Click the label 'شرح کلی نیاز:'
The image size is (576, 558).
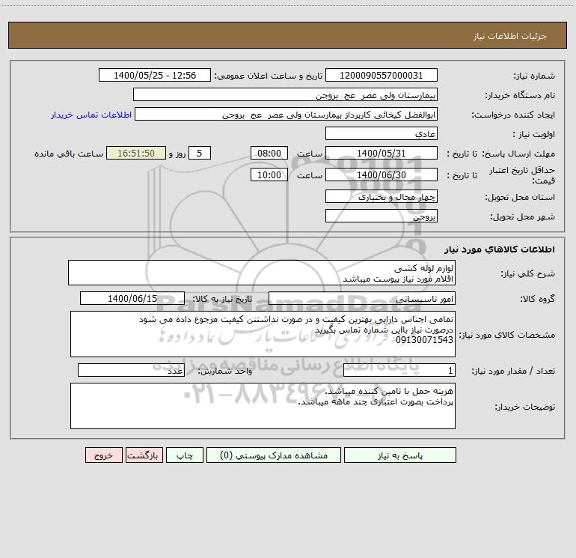528,273
